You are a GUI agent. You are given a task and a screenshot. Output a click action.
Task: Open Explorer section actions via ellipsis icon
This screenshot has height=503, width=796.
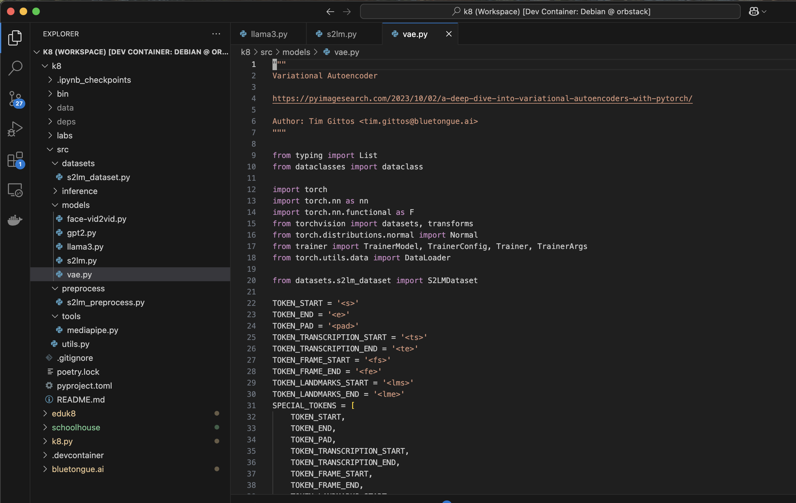click(x=216, y=34)
